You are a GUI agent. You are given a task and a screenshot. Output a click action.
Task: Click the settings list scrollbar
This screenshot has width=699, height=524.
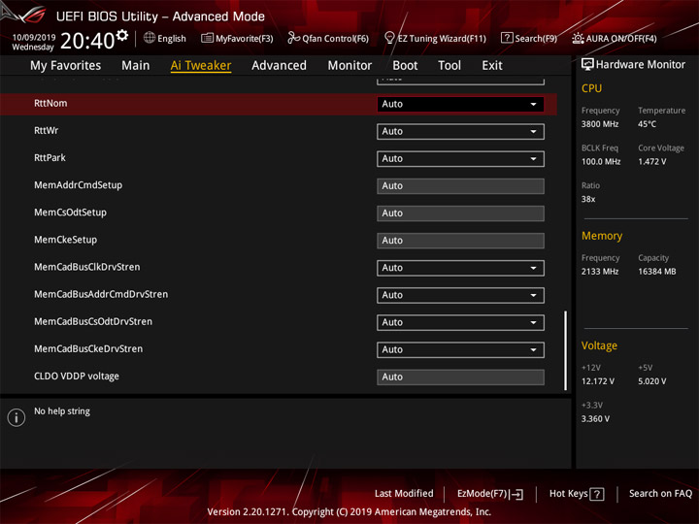tap(565, 350)
